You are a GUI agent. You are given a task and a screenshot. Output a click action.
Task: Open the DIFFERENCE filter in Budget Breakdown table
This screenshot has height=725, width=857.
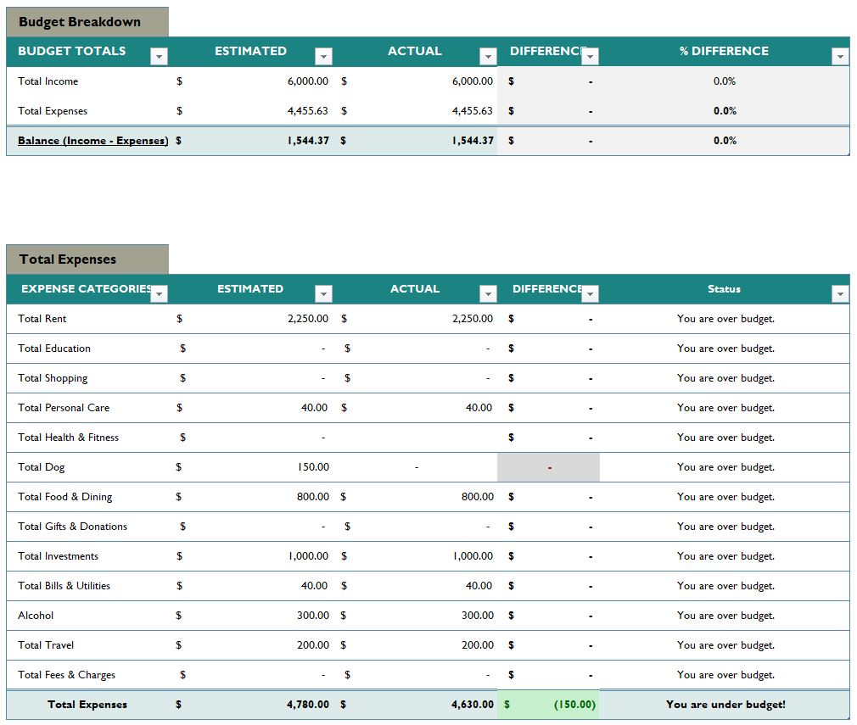[591, 56]
